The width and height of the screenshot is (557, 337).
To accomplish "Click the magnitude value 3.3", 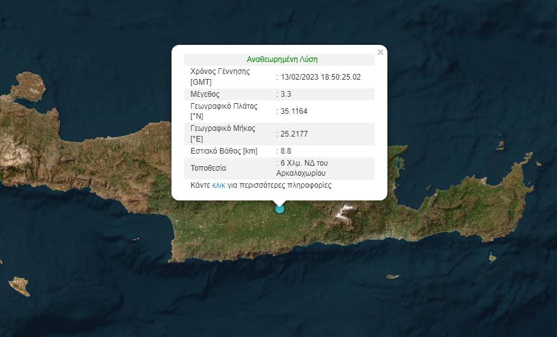I will (x=286, y=94).
